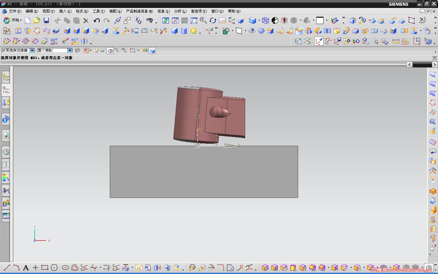Screen dimensions: 438x274
Task: Activate the Rotate view tool
Action: [213, 20]
